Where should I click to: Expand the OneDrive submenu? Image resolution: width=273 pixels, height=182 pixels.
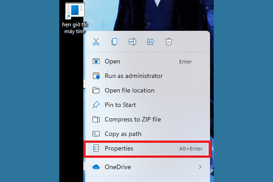point(147,167)
